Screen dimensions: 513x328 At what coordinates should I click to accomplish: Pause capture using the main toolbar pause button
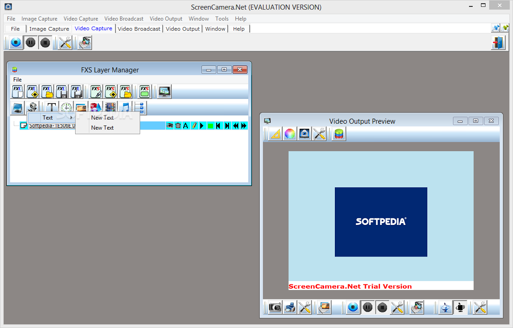30,43
